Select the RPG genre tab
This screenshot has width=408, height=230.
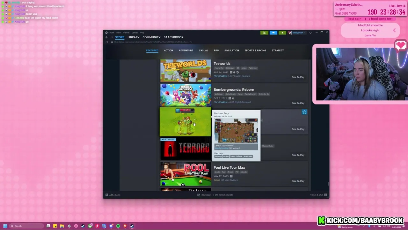click(x=216, y=50)
